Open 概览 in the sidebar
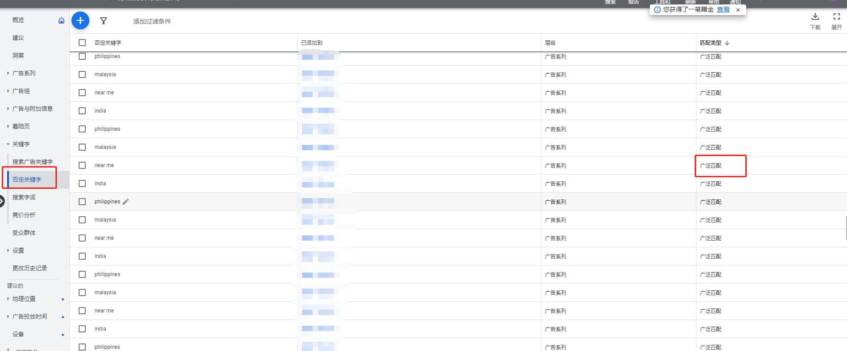The width and height of the screenshot is (847, 351). point(18,20)
